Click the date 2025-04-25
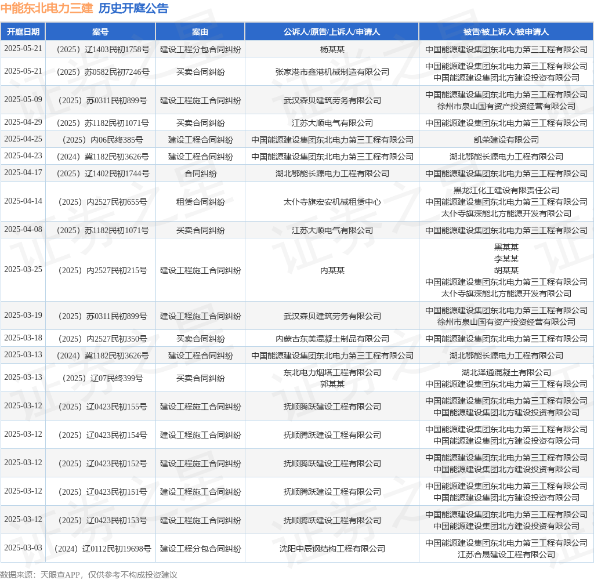The width and height of the screenshot is (594, 580). pos(23,139)
